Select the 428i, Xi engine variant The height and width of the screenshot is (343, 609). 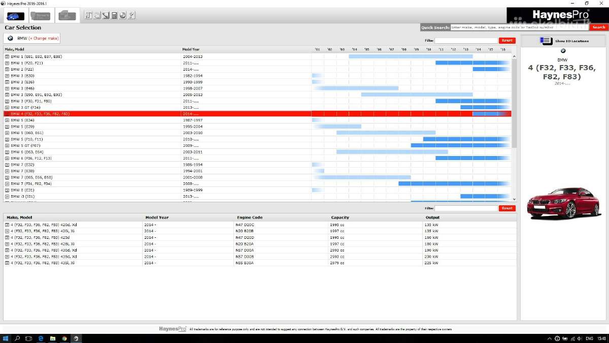[x=260, y=243]
